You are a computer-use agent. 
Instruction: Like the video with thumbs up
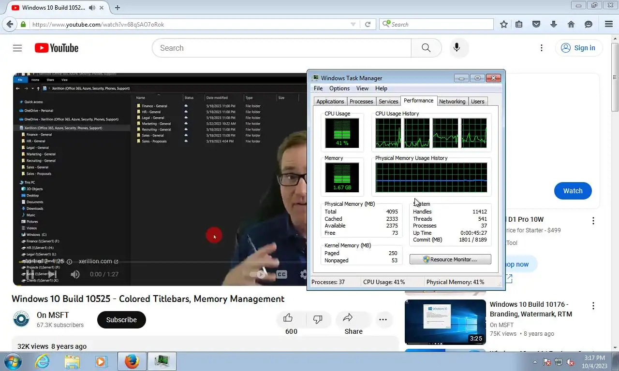click(x=288, y=318)
